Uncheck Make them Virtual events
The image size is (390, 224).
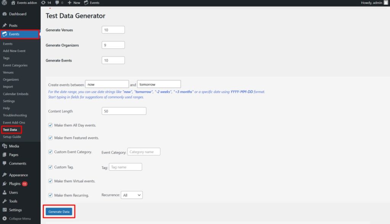tap(51, 181)
